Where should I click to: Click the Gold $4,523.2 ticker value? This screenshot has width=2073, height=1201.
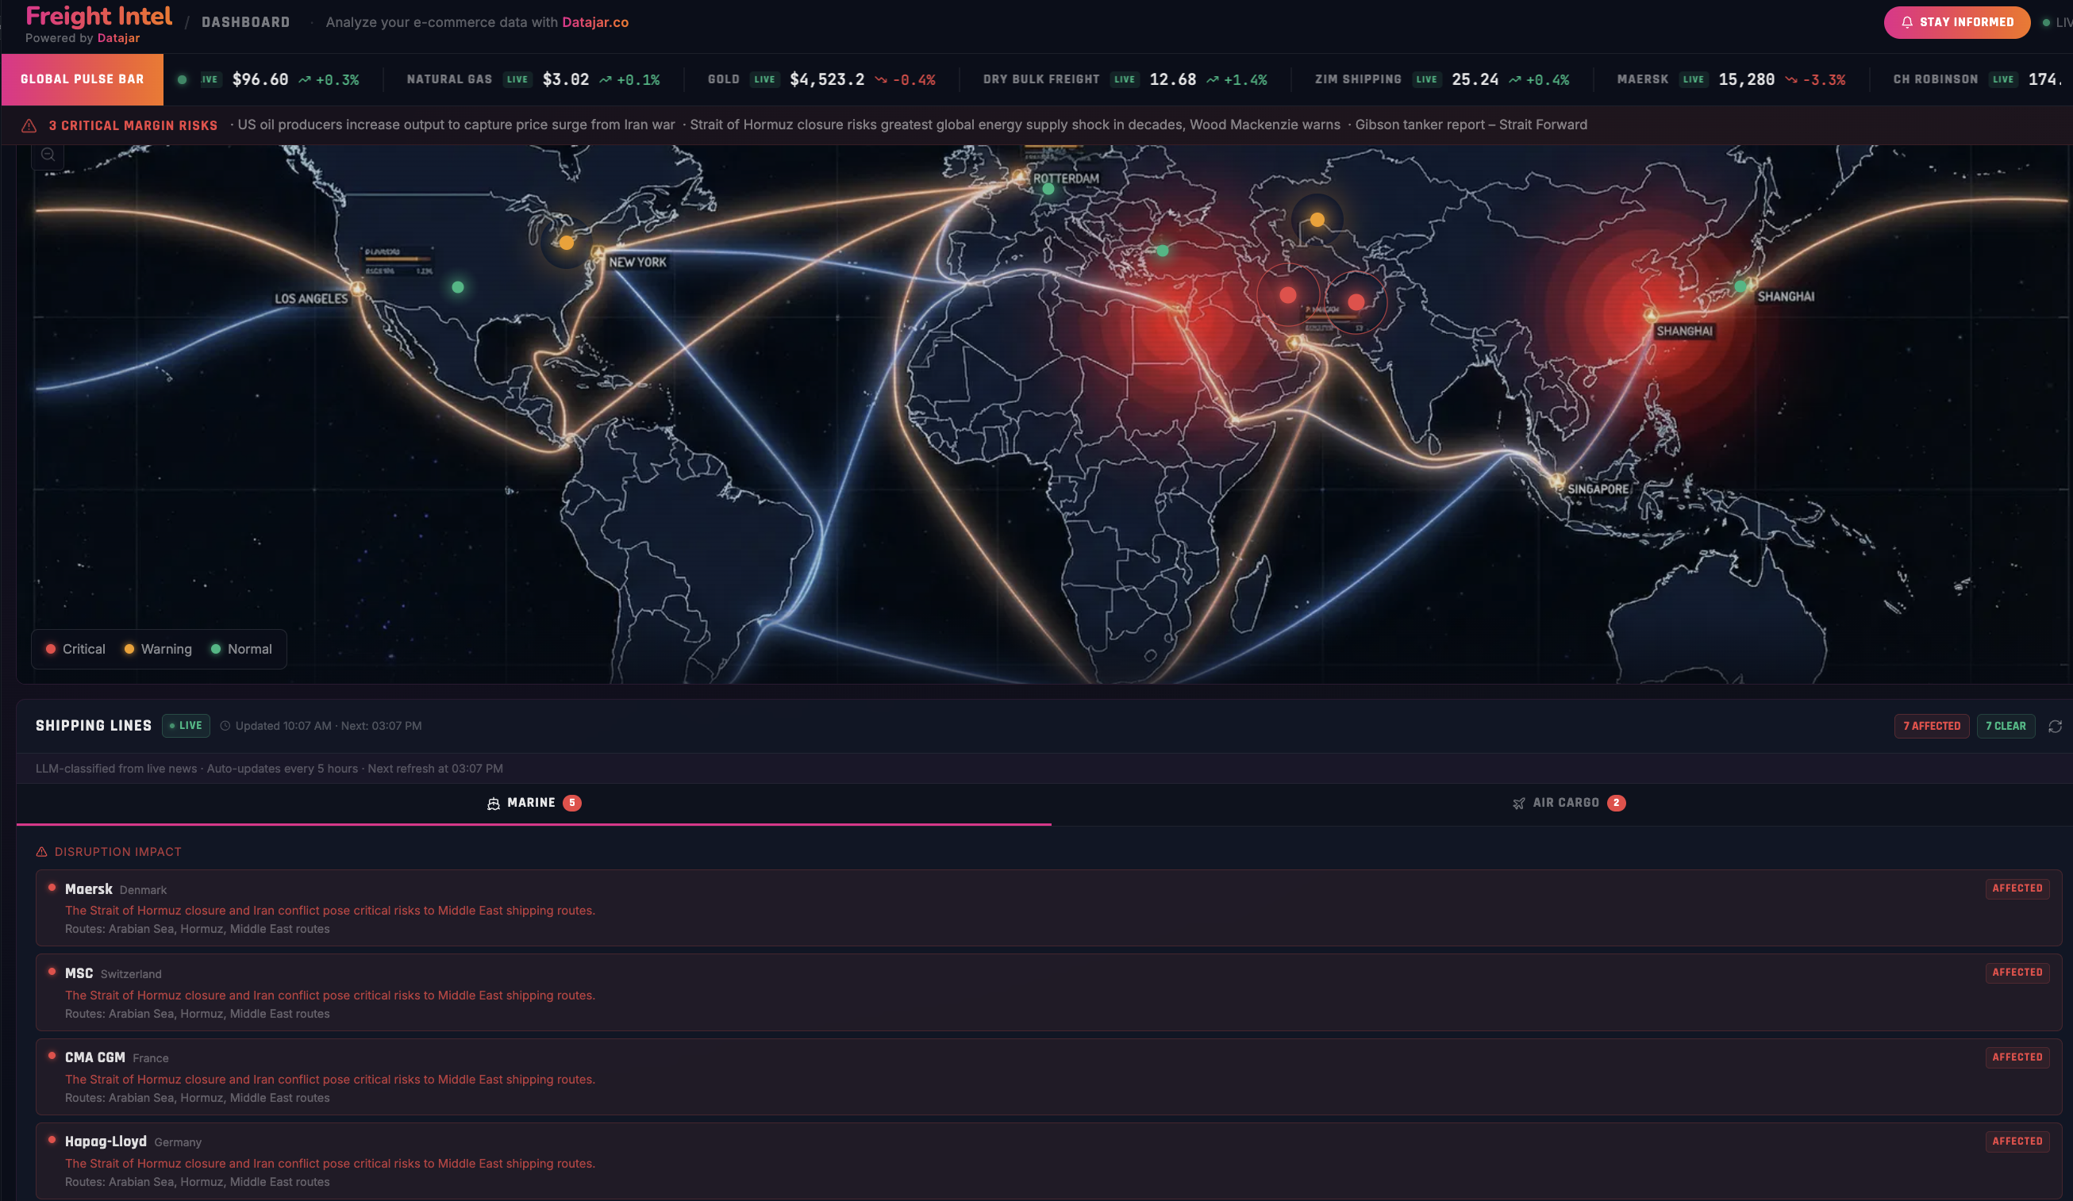(827, 80)
